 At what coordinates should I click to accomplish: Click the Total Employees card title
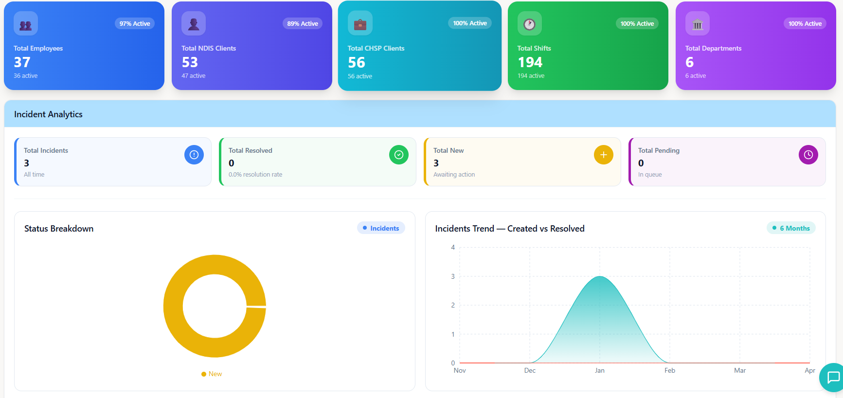pos(38,48)
